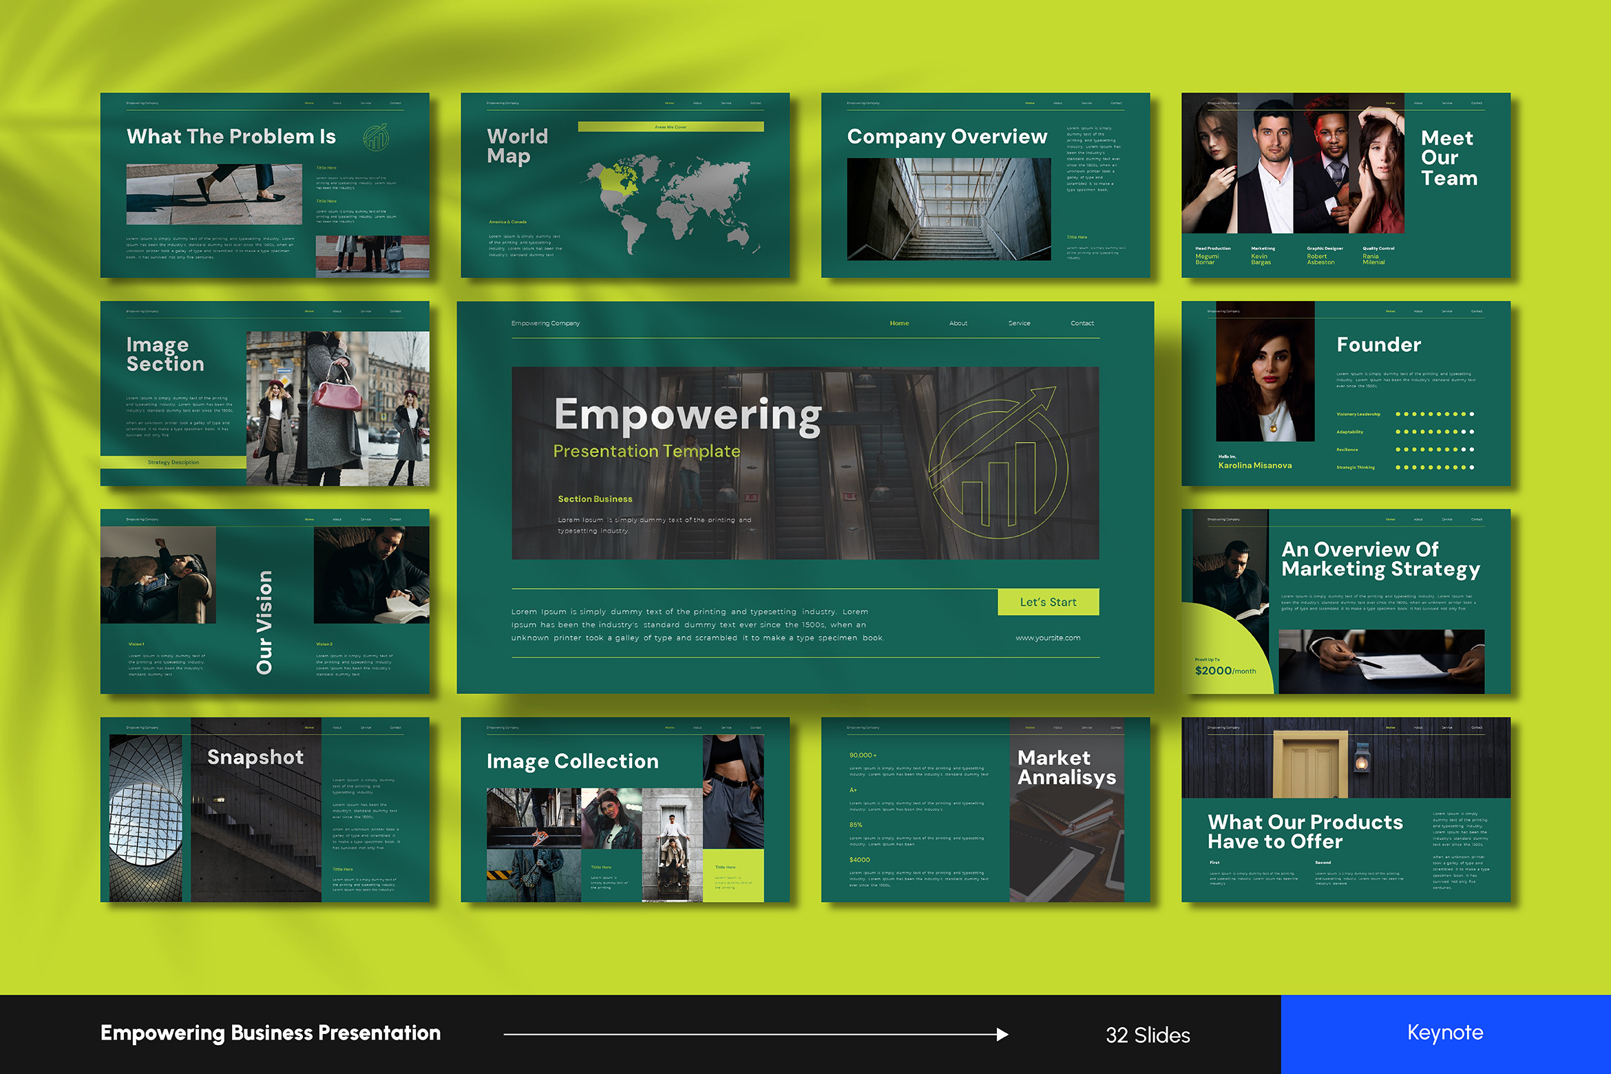
Task: Click Contact in the center slide's menu
Action: (x=1082, y=323)
